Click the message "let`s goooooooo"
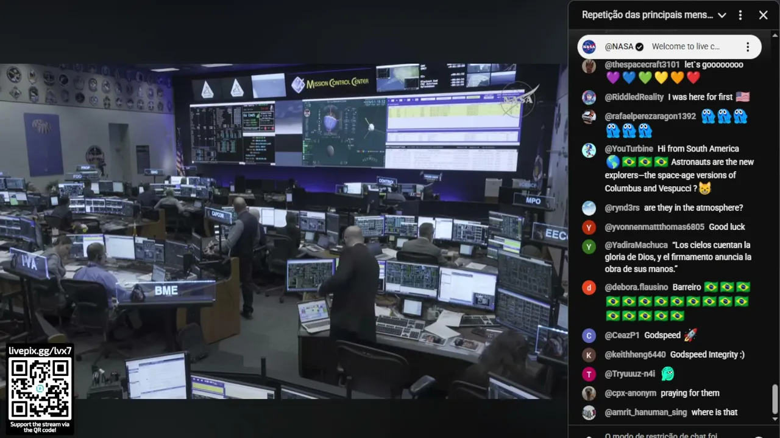Image resolution: width=780 pixels, height=438 pixels. point(714,64)
